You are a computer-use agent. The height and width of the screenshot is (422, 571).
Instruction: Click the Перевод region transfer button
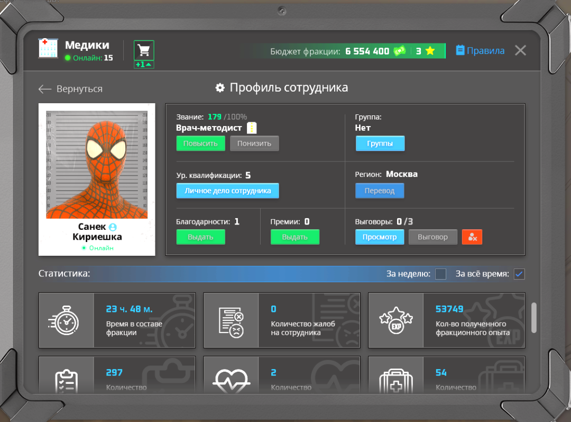point(380,191)
